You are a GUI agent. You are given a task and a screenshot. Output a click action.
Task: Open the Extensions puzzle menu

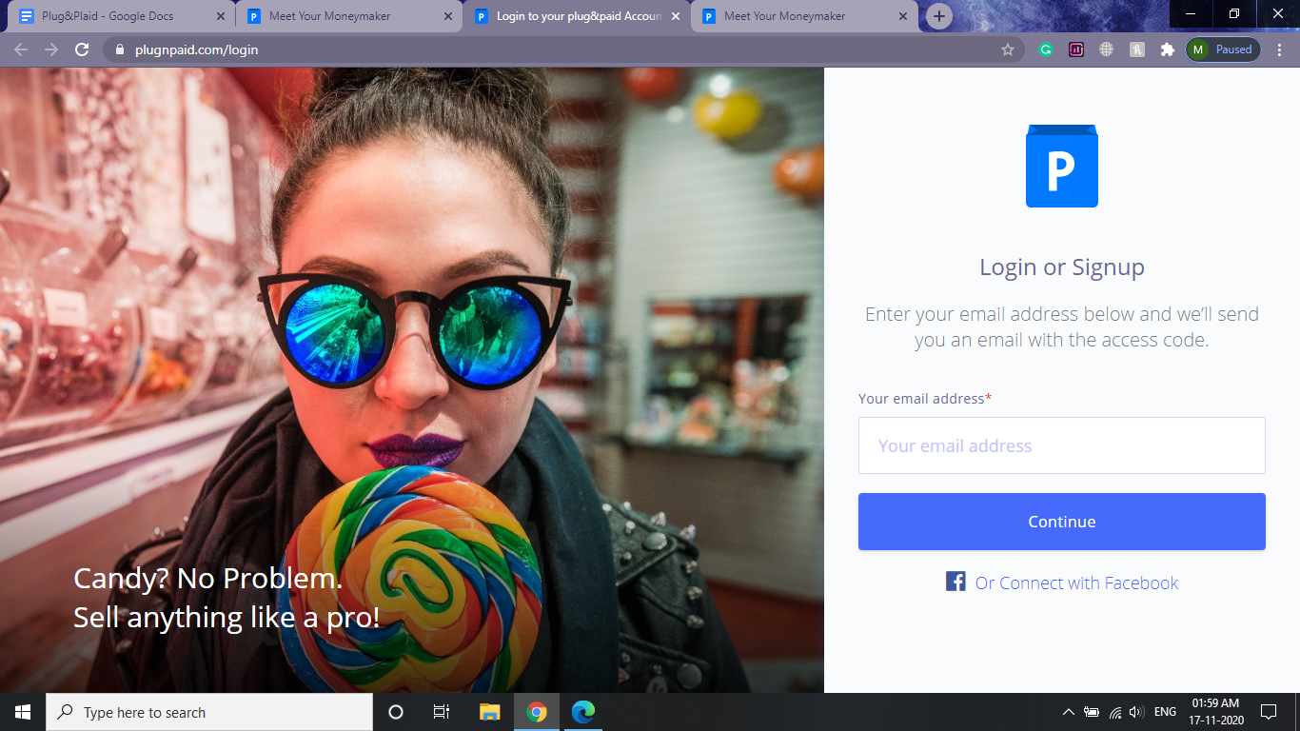click(1168, 49)
